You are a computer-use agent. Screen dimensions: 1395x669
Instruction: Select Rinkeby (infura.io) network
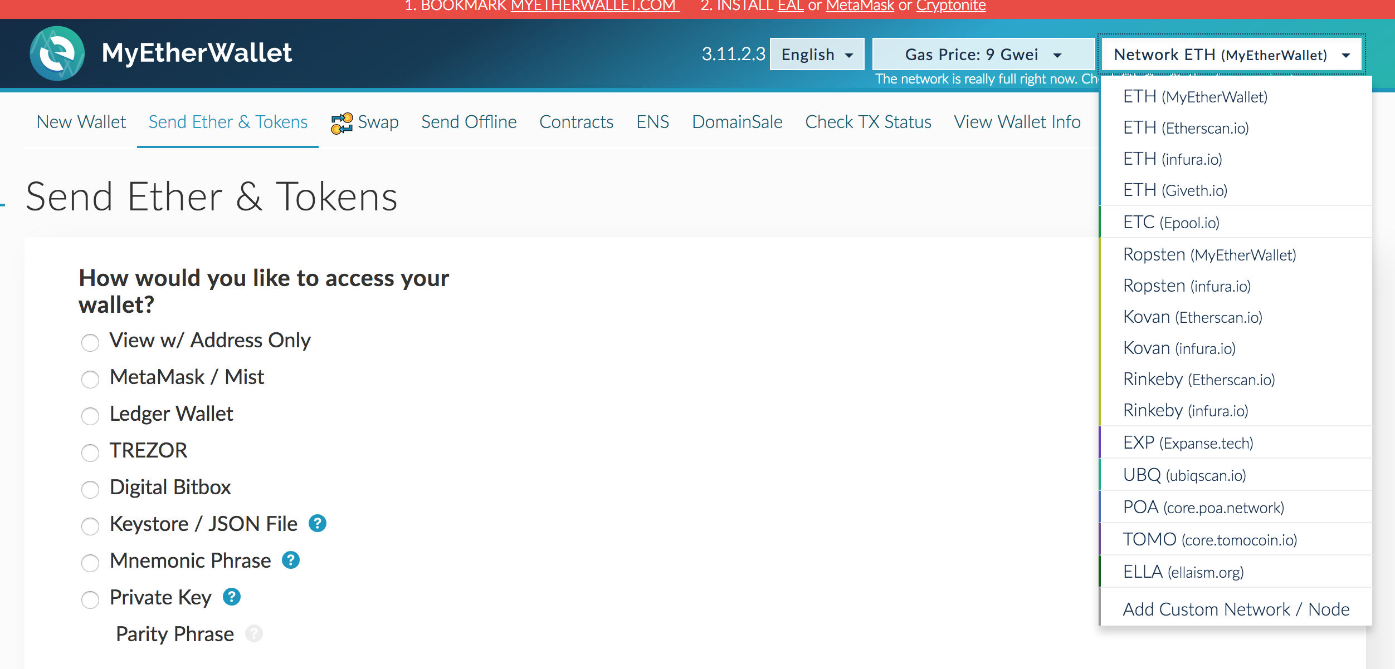pos(1236,410)
